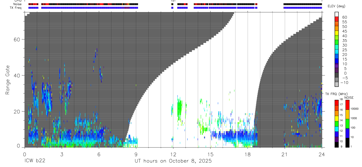Click the 45 label on the ELEV scale
Image resolution: width=362 pixels, height=167 pixels.
tap(344, 32)
